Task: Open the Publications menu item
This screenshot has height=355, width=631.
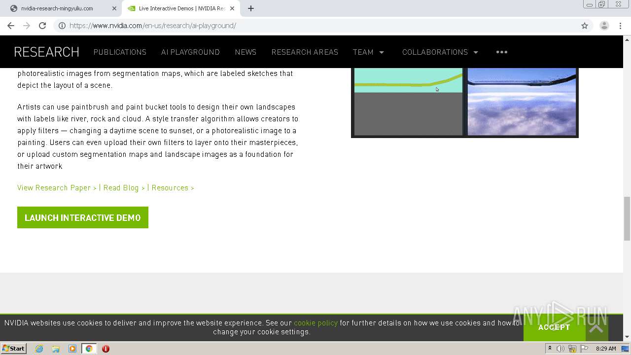Action: tap(120, 52)
